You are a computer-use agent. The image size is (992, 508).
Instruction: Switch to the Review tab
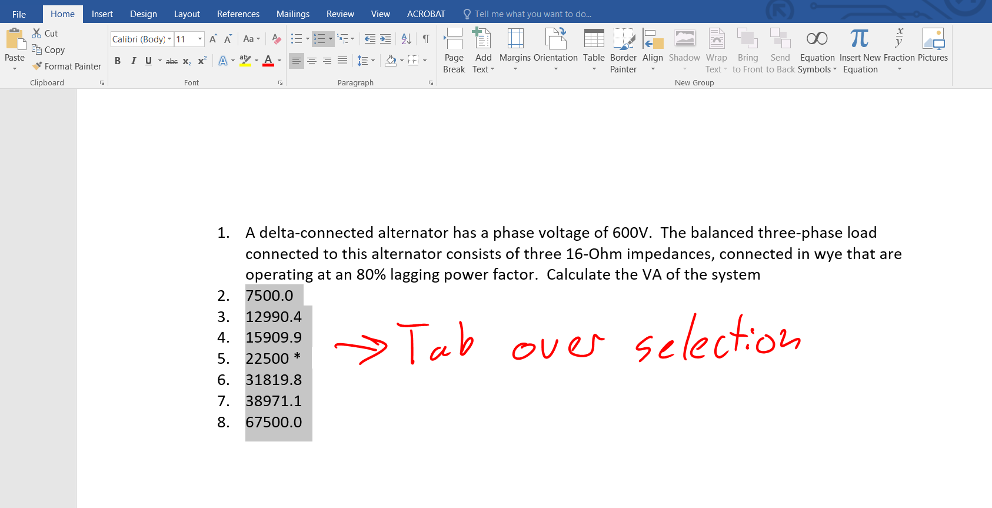point(340,14)
